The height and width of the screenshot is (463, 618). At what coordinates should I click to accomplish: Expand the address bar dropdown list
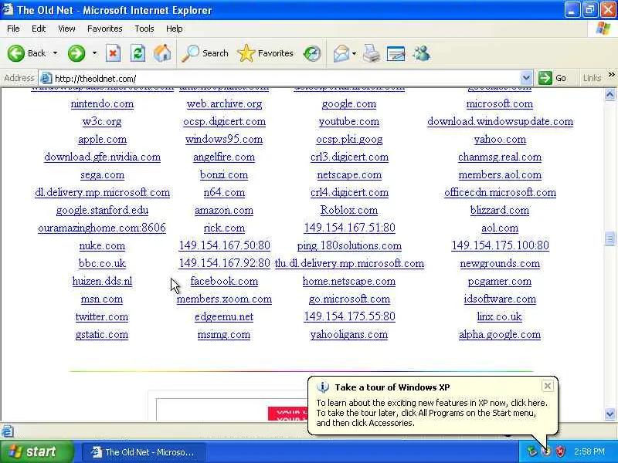526,78
